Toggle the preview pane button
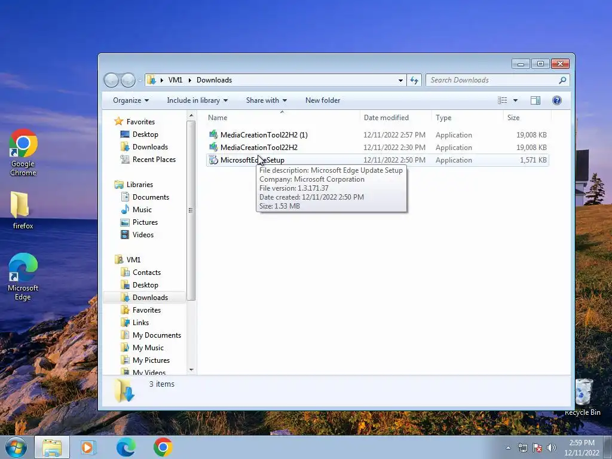612x459 pixels. pyautogui.click(x=535, y=100)
